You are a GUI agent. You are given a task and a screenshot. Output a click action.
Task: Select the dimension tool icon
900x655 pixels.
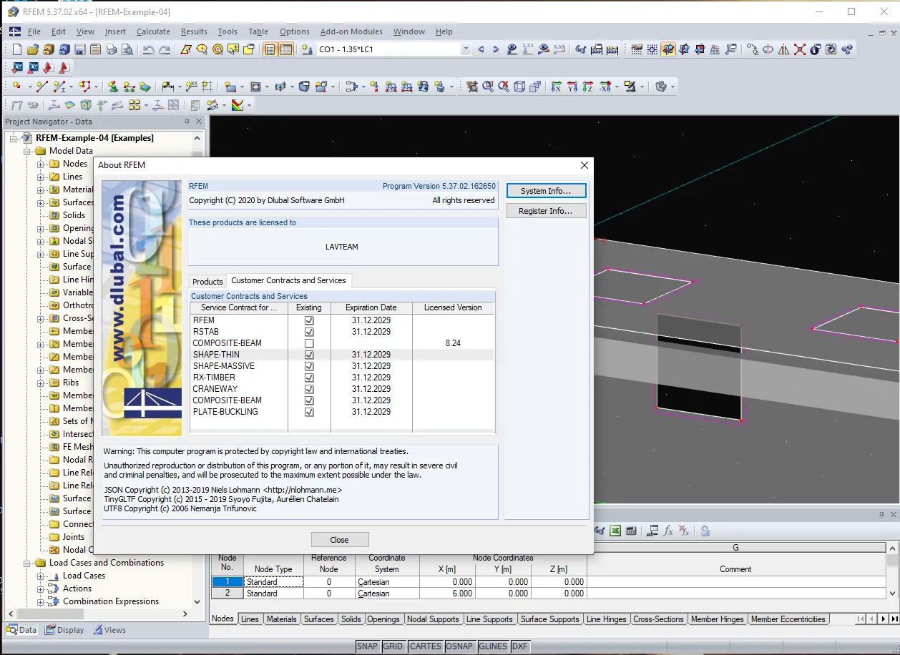tap(168, 87)
